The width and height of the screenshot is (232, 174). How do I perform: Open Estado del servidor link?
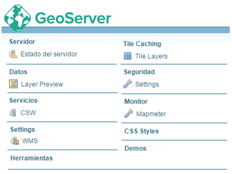pos(49,54)
